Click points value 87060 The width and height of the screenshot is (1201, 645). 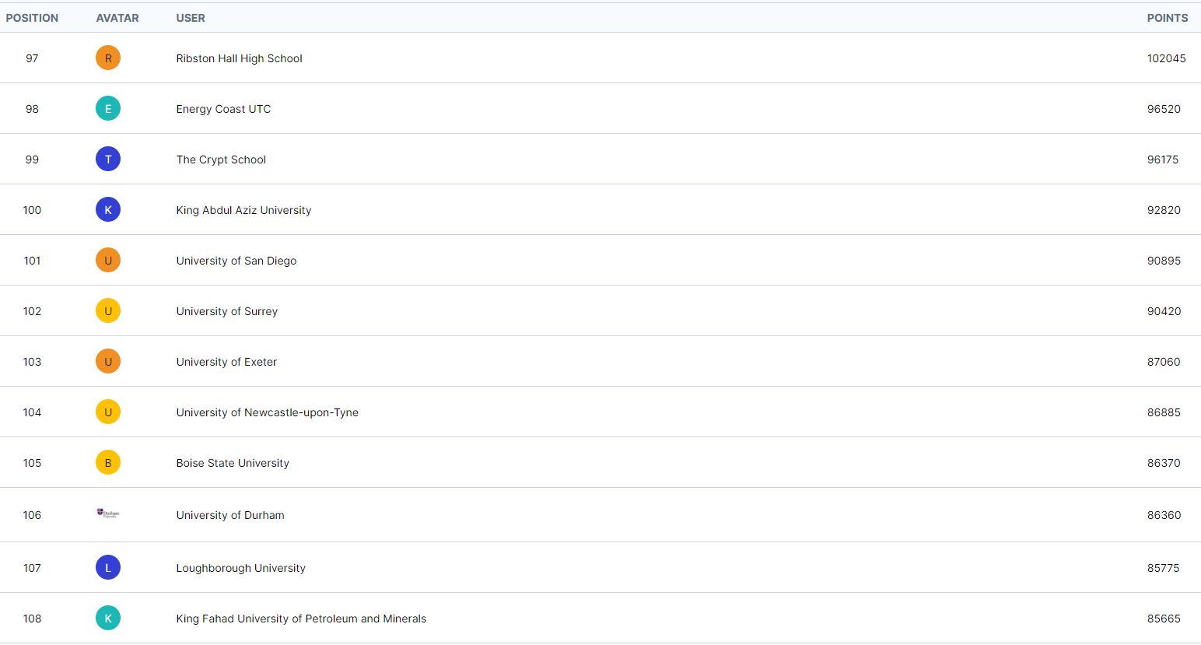(x=1164, y=362)
